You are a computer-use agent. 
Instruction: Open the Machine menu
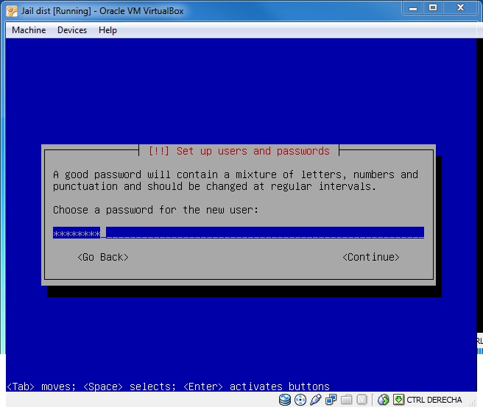[x=29, y=30]
